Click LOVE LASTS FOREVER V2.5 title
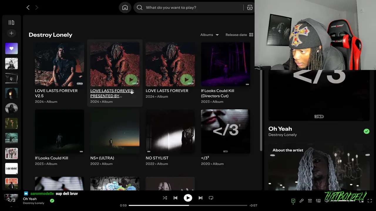376x211 pixels. [56, 93]
